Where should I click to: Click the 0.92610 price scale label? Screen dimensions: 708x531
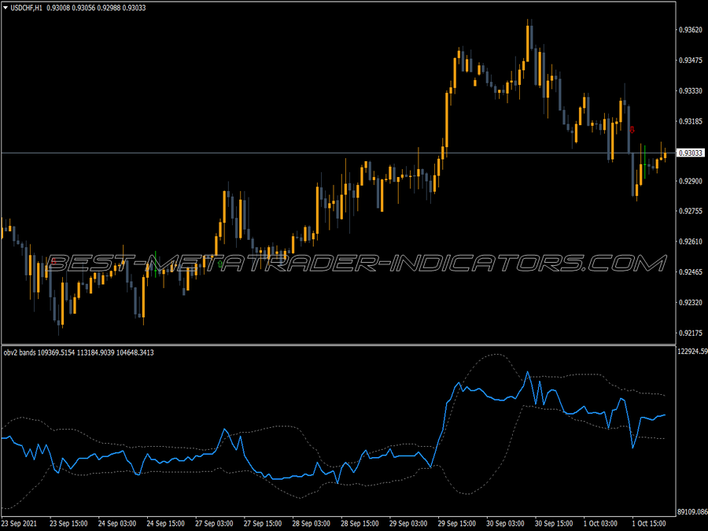pyautogui.click(x=691, y=242)
